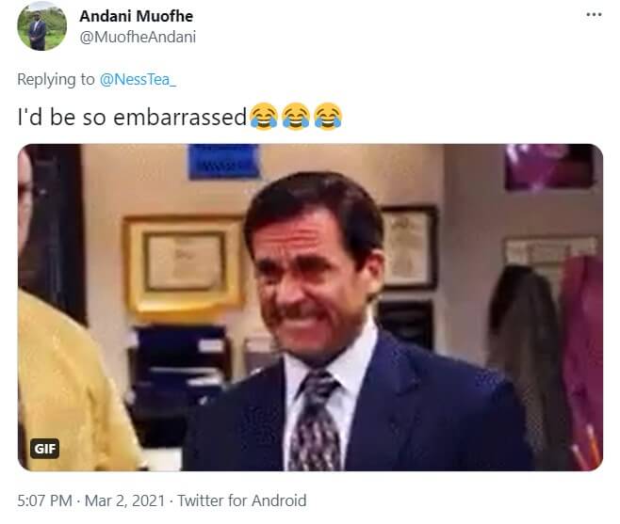Image resolution: width=620 pixels, height=524 pixels.
Task: Play the GIF of the cringing man
Action: click(x=310, y=308)
